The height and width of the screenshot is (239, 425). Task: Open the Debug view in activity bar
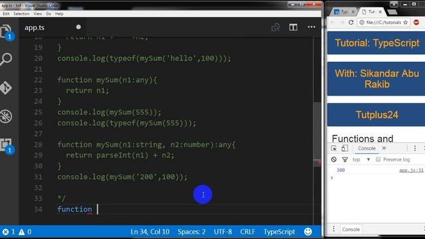[x=6, y=117]
